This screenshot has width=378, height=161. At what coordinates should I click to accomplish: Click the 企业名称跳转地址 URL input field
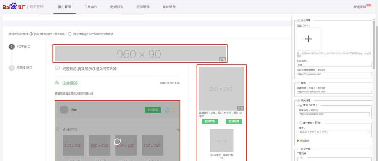pyautogui.click(x=334, y=74)
